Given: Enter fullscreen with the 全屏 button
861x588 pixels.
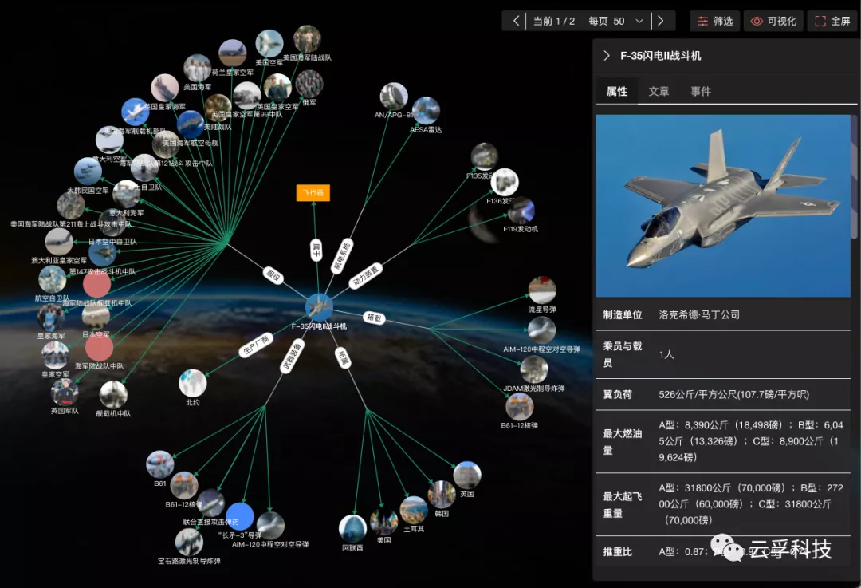Looking at the screenshot, I should (x=832, y=21).
